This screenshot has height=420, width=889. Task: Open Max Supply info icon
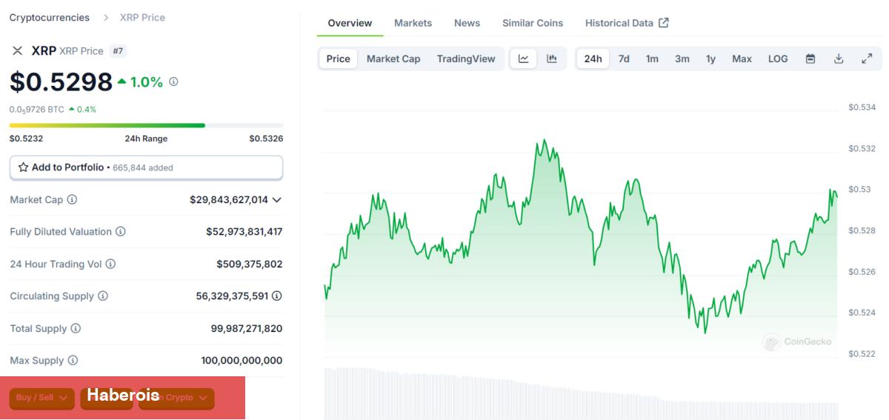coord(73,360)
